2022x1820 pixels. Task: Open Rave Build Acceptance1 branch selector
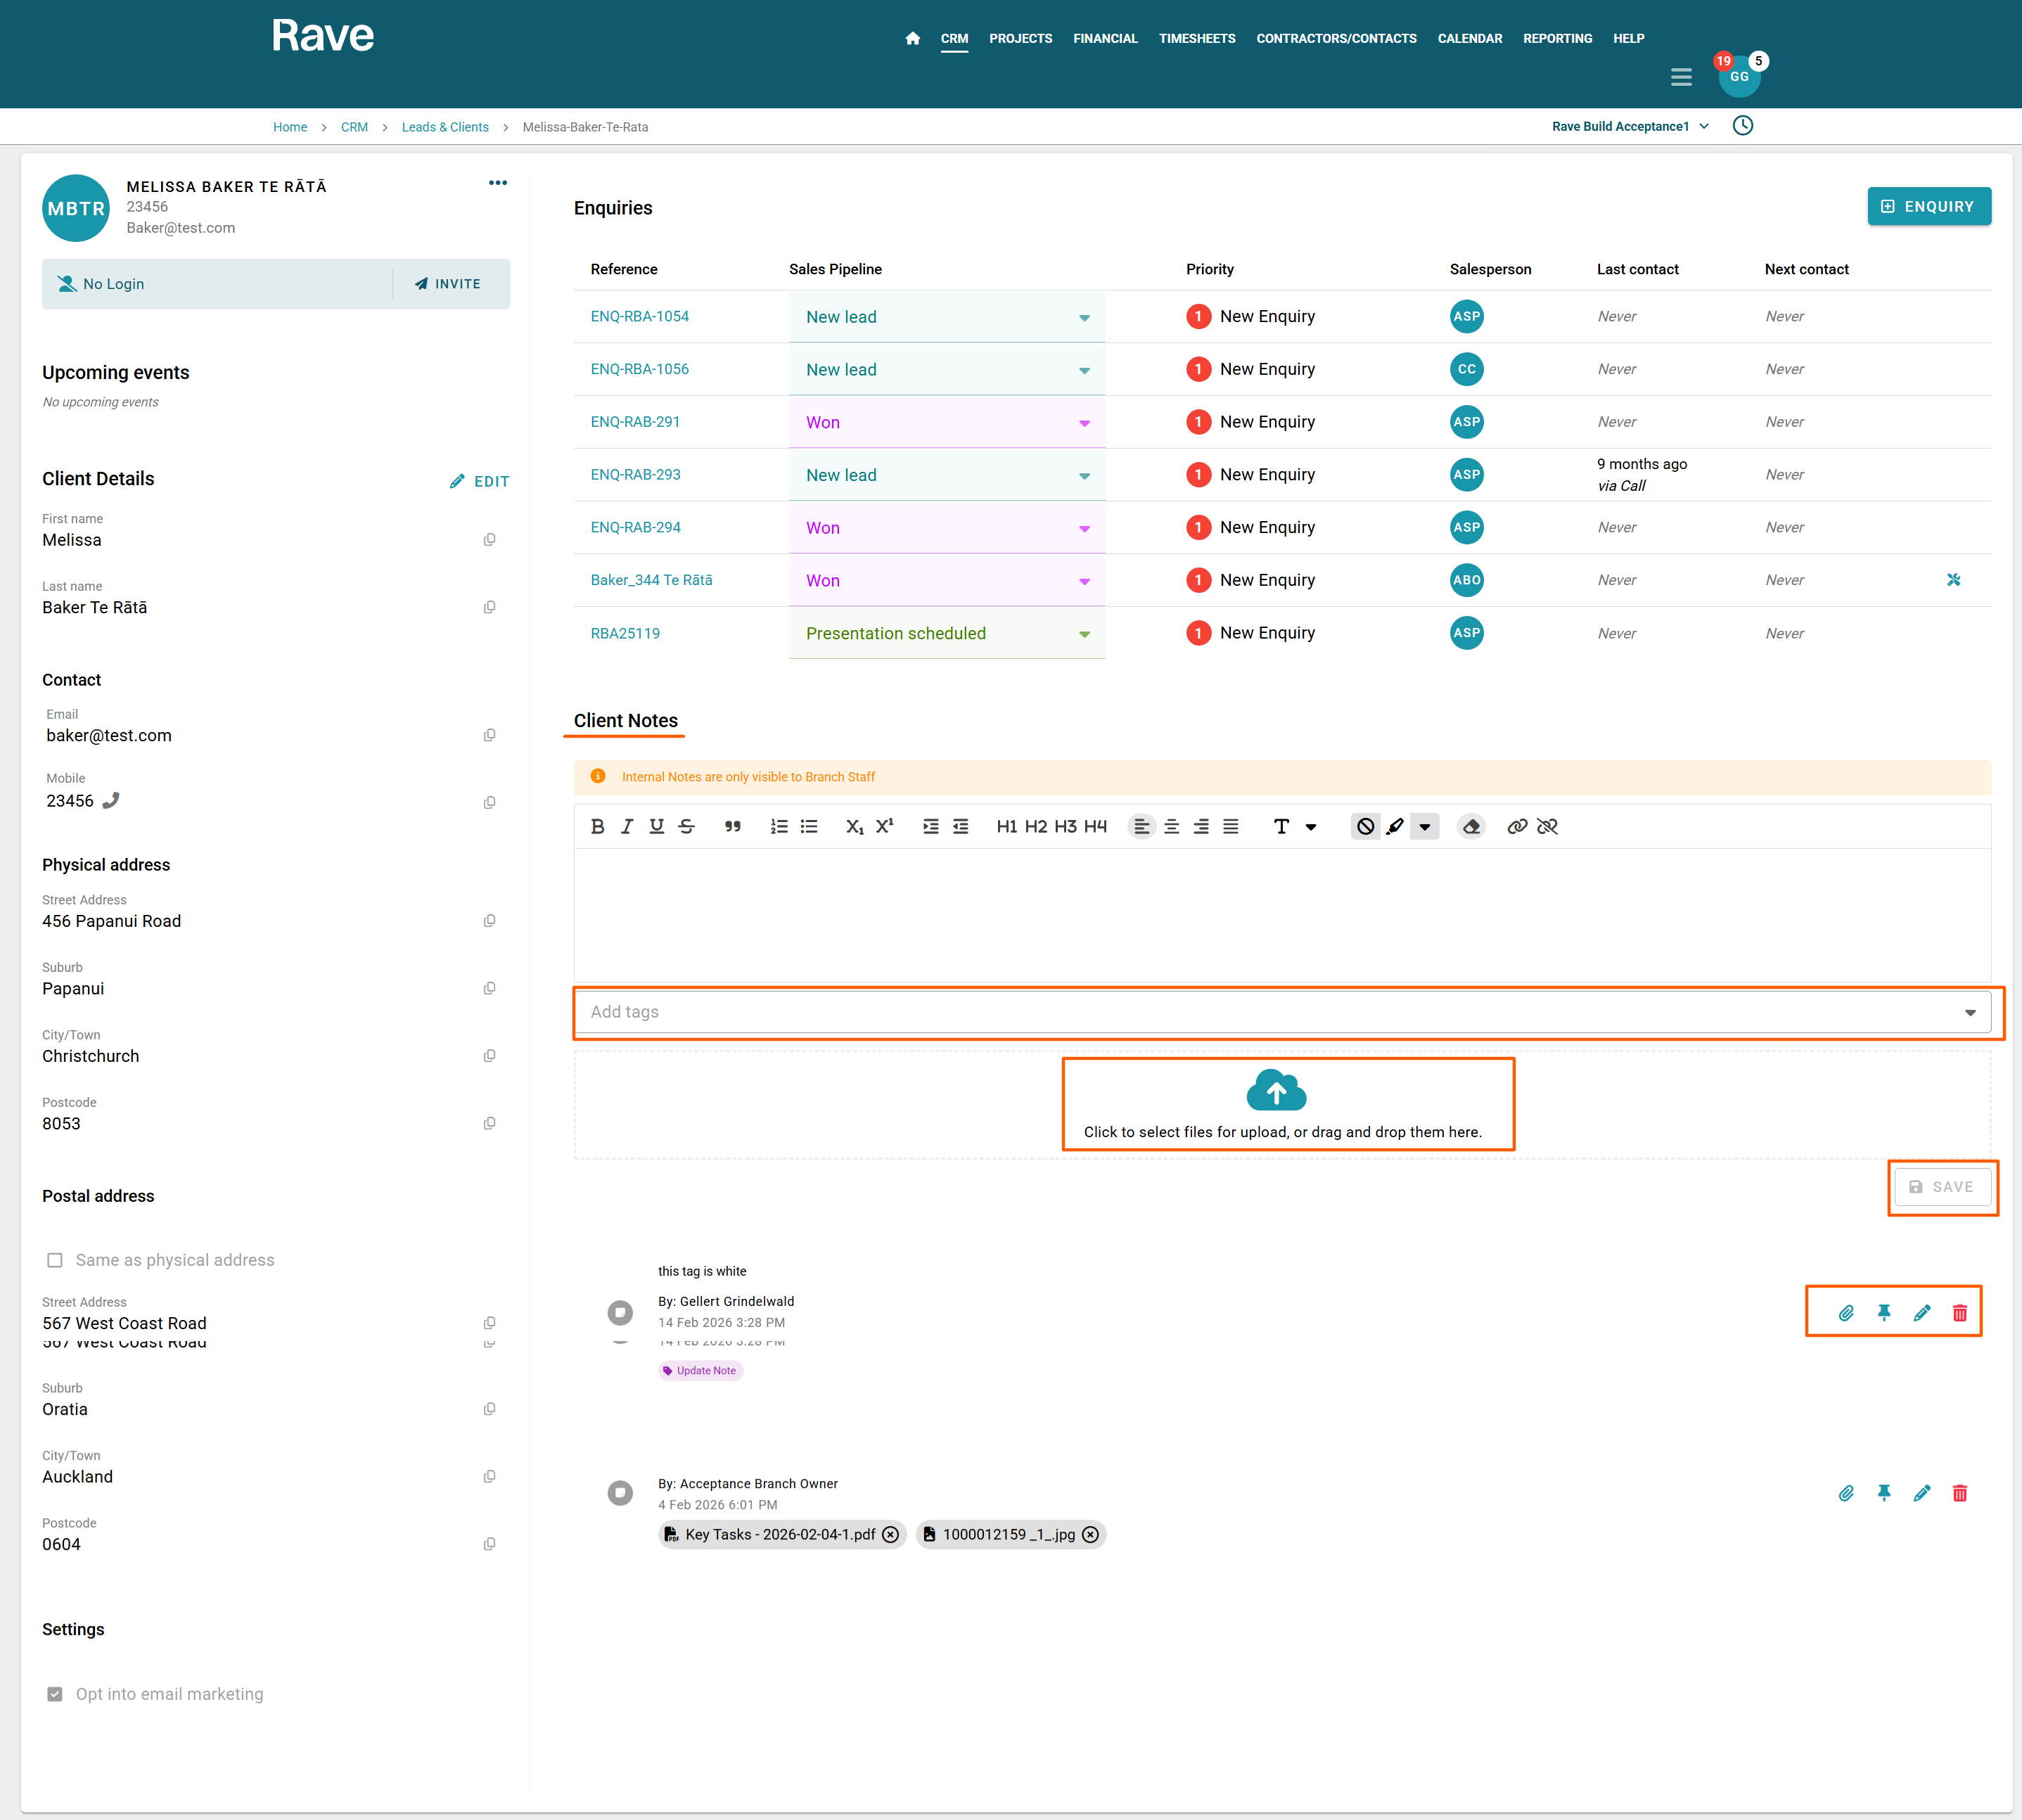(x=1630, y=126)
